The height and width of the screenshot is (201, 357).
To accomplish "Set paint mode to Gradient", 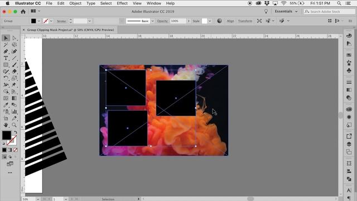I will 10,150.
